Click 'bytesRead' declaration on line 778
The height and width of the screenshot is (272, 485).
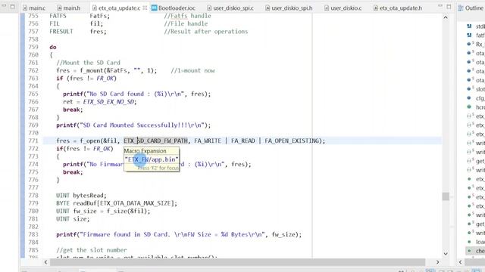pos(88,196)
